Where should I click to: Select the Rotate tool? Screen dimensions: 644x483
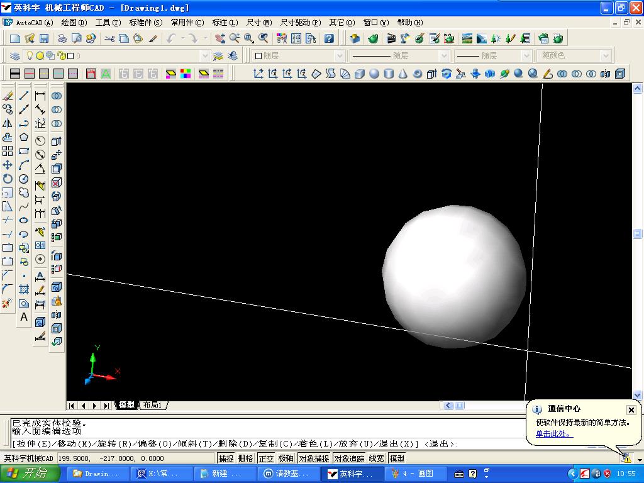(x=8, y=179)
